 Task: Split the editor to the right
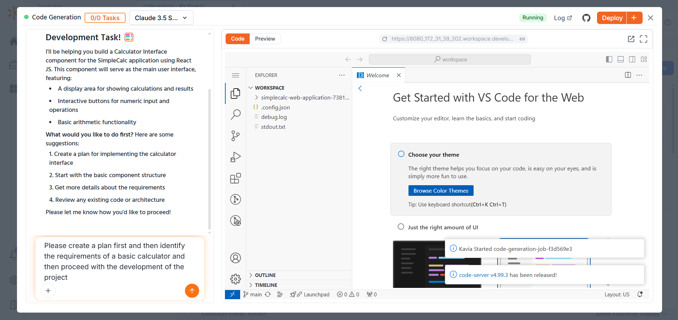(628, 75)
